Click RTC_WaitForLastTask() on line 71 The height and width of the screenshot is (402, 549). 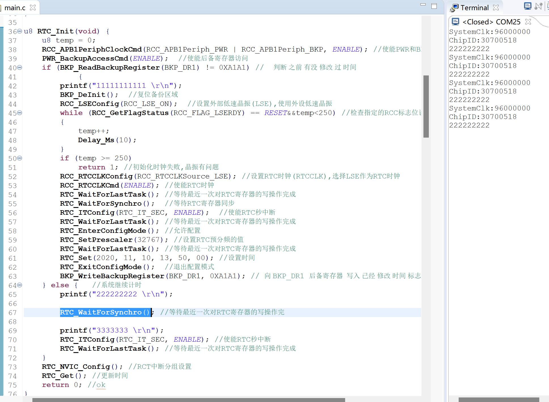point(109,348)
